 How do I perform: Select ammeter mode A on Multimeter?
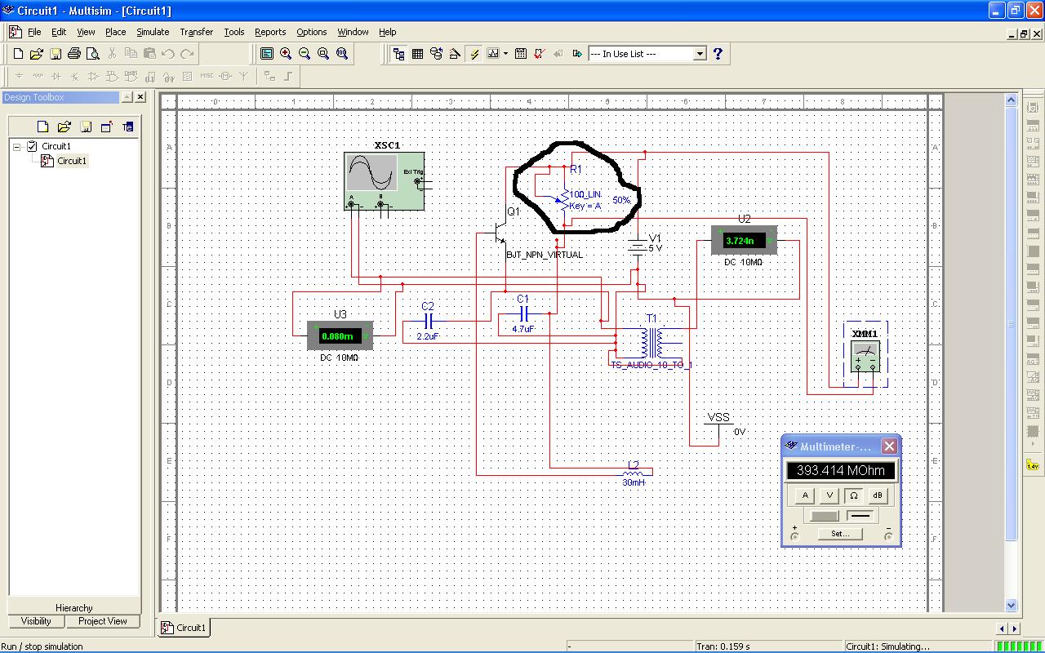pyautogui.click(x=806, y=495)
